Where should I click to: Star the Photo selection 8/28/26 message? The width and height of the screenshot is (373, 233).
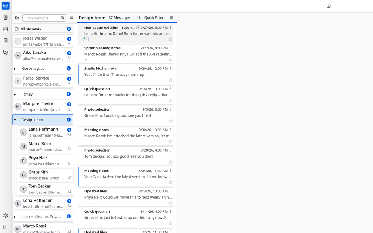170,162
